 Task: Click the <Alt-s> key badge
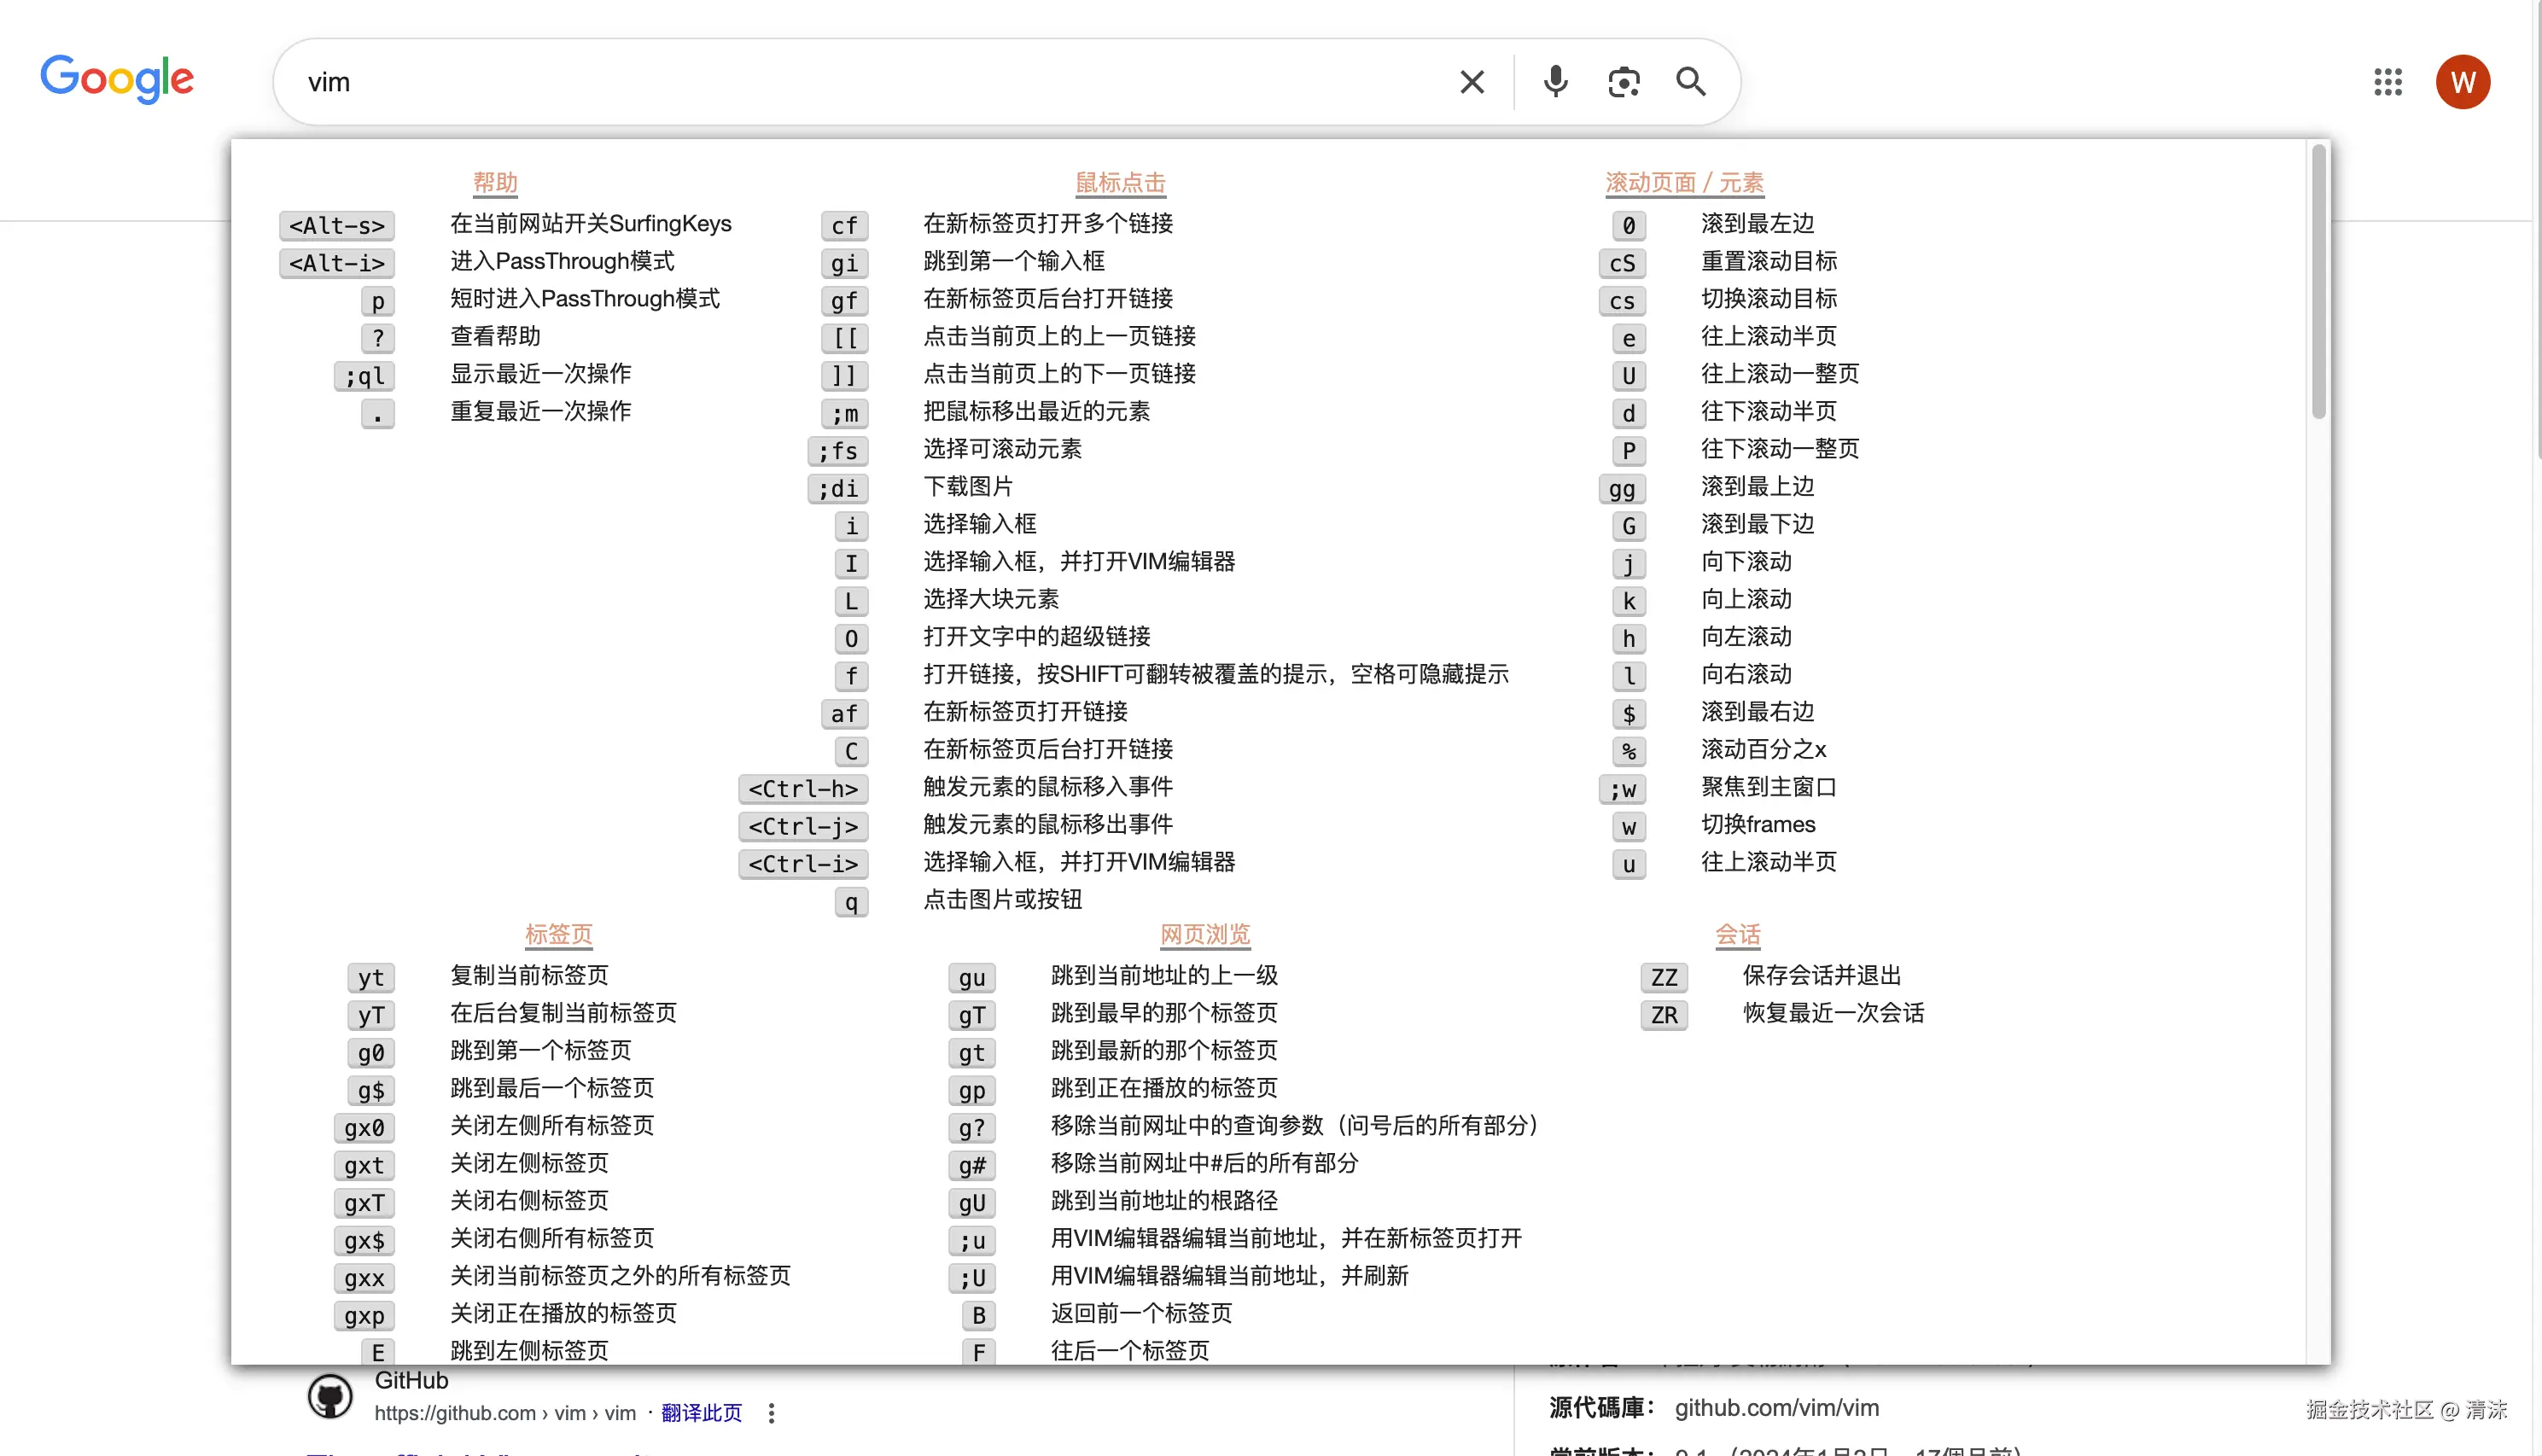(337, 226)
